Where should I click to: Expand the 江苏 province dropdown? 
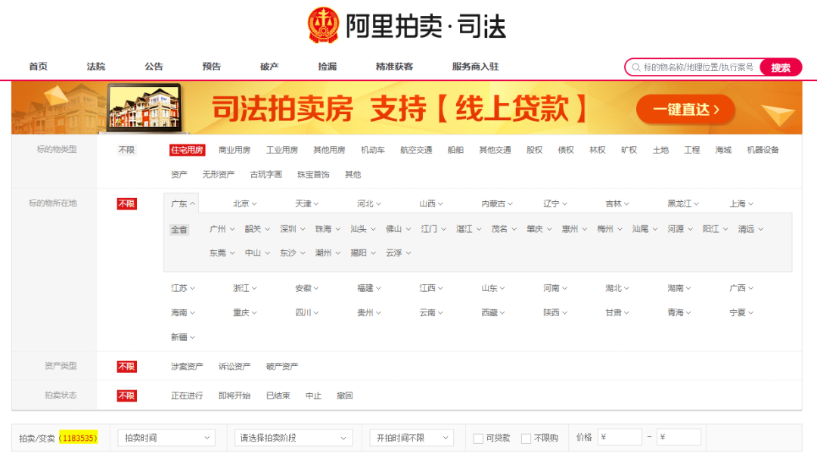[x=182, y=288]
